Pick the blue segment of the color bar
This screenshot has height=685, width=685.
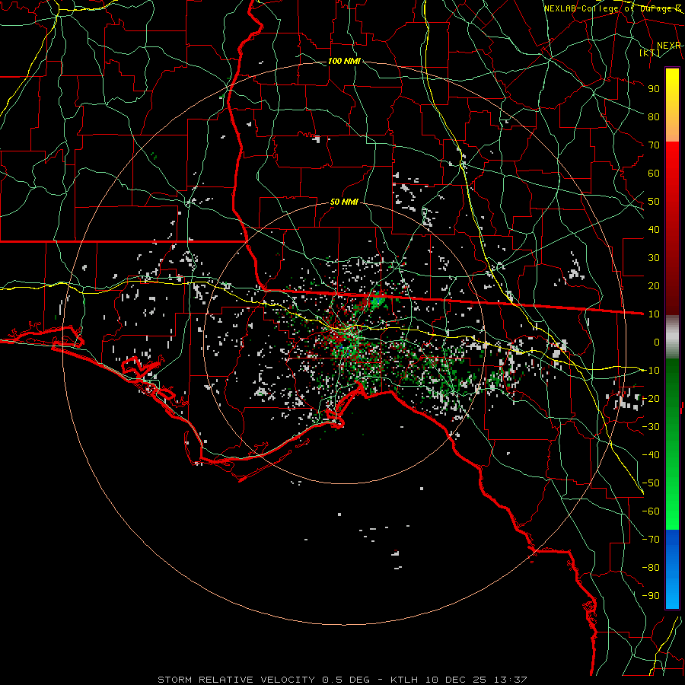(672, 569)
